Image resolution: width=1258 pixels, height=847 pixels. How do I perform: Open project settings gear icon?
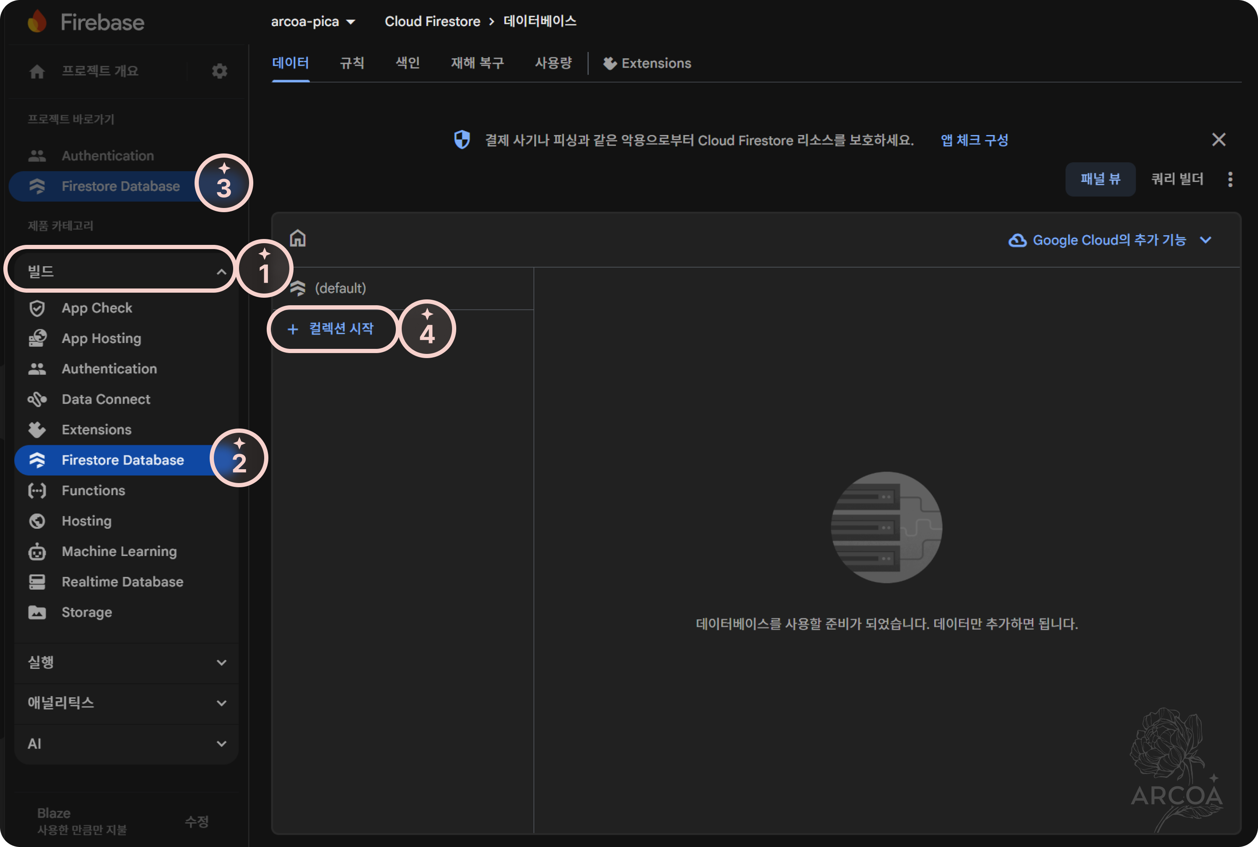(x=219, y=71)
